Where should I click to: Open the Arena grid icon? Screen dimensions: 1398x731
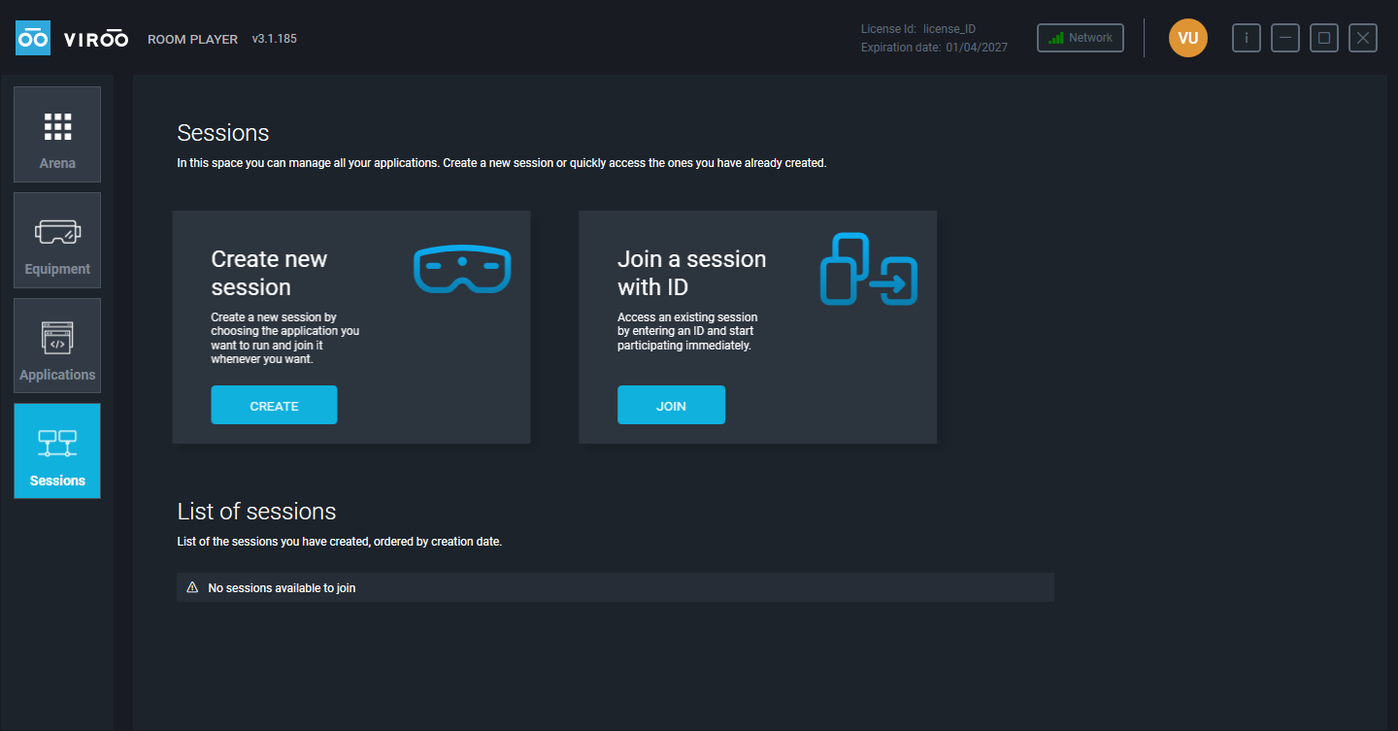point(57,126)
